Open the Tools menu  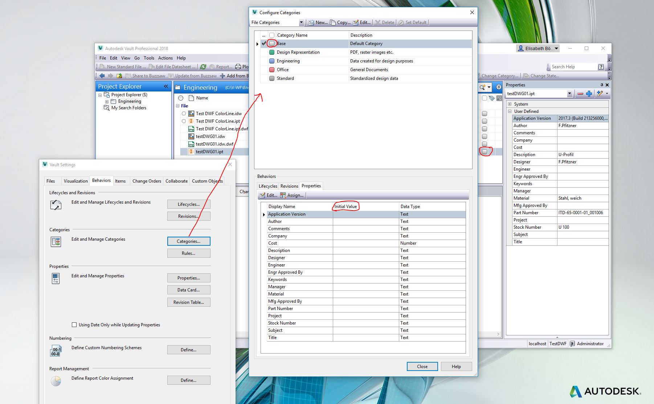[x=149, y=58]
